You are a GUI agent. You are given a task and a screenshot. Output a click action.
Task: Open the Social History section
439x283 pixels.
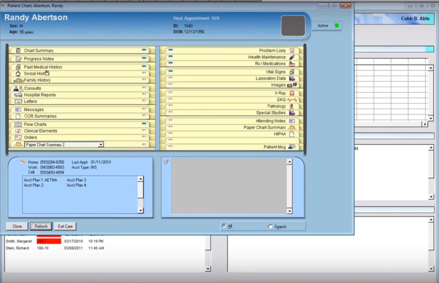coord(37,73)
